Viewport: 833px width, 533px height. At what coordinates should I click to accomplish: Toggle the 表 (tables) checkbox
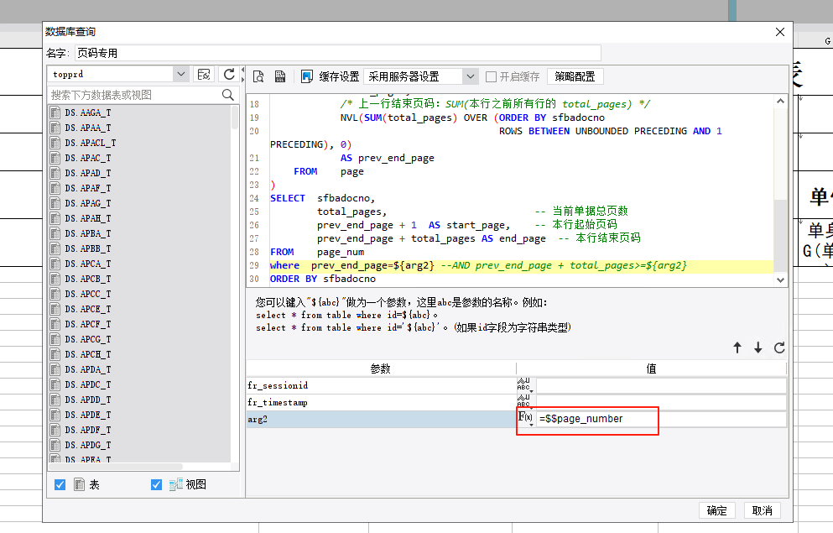coord(60,484)
